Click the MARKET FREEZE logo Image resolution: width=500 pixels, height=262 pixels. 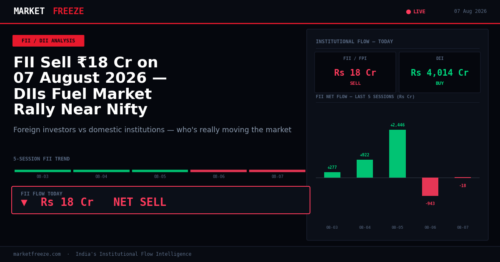tap(49, 12)
